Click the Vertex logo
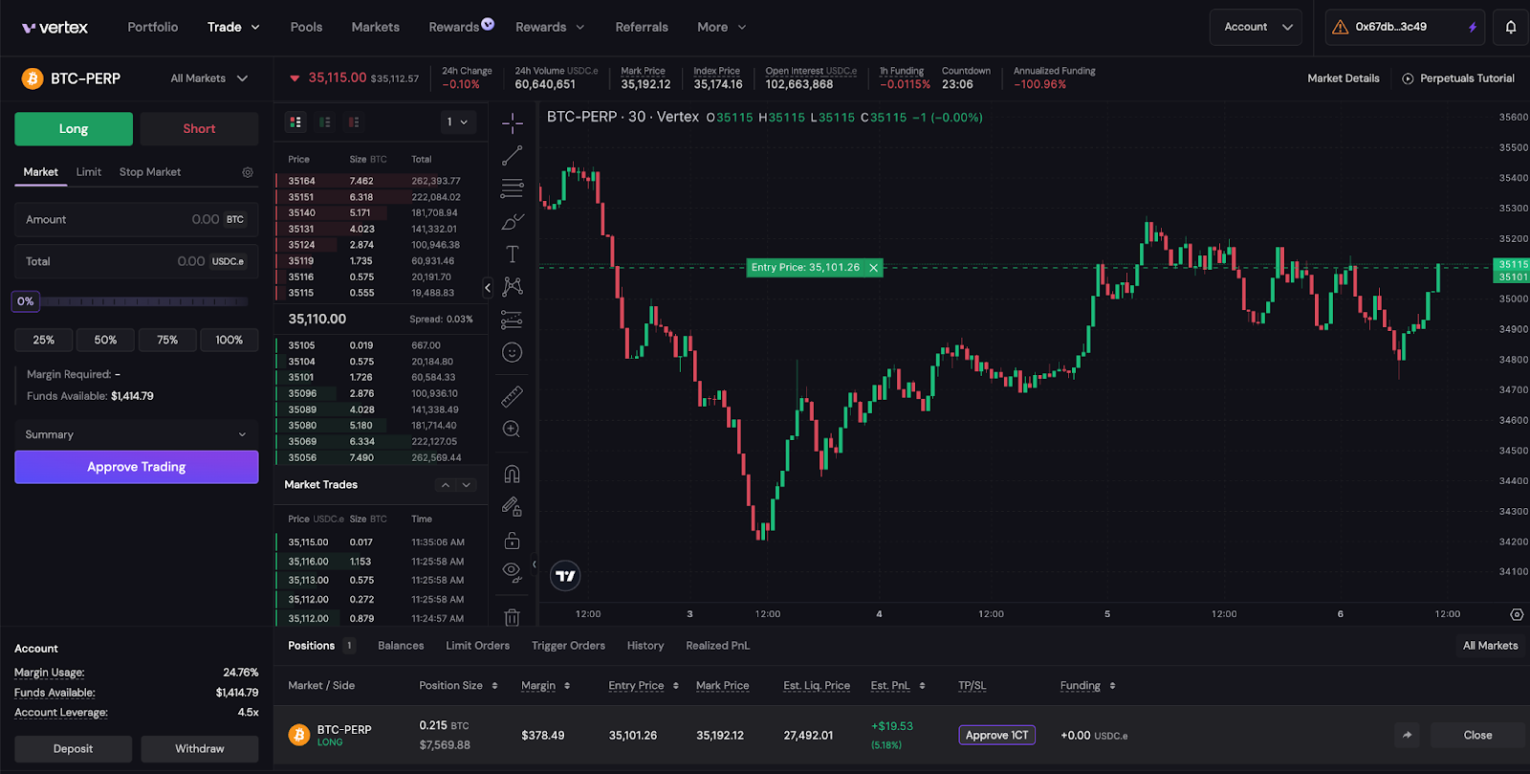This screenshot has height=774, width=1530. tap(55, 27)
